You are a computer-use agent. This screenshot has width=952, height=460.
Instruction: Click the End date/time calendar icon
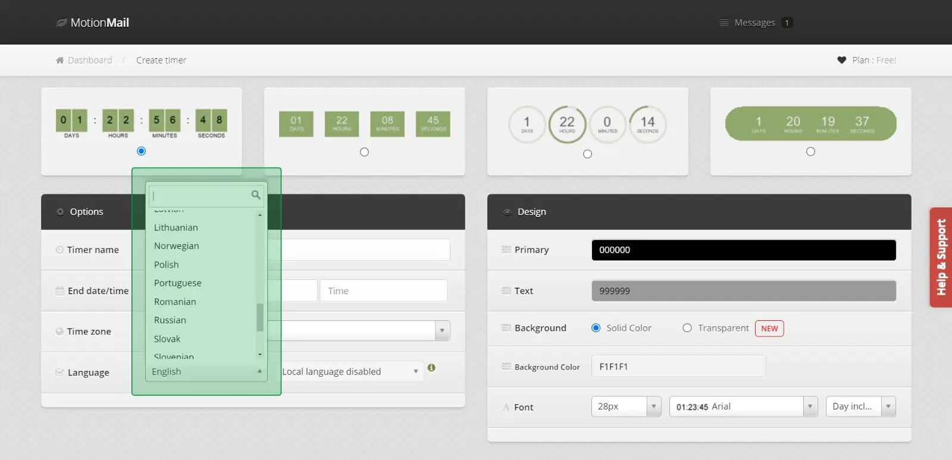tap(59, 291)
